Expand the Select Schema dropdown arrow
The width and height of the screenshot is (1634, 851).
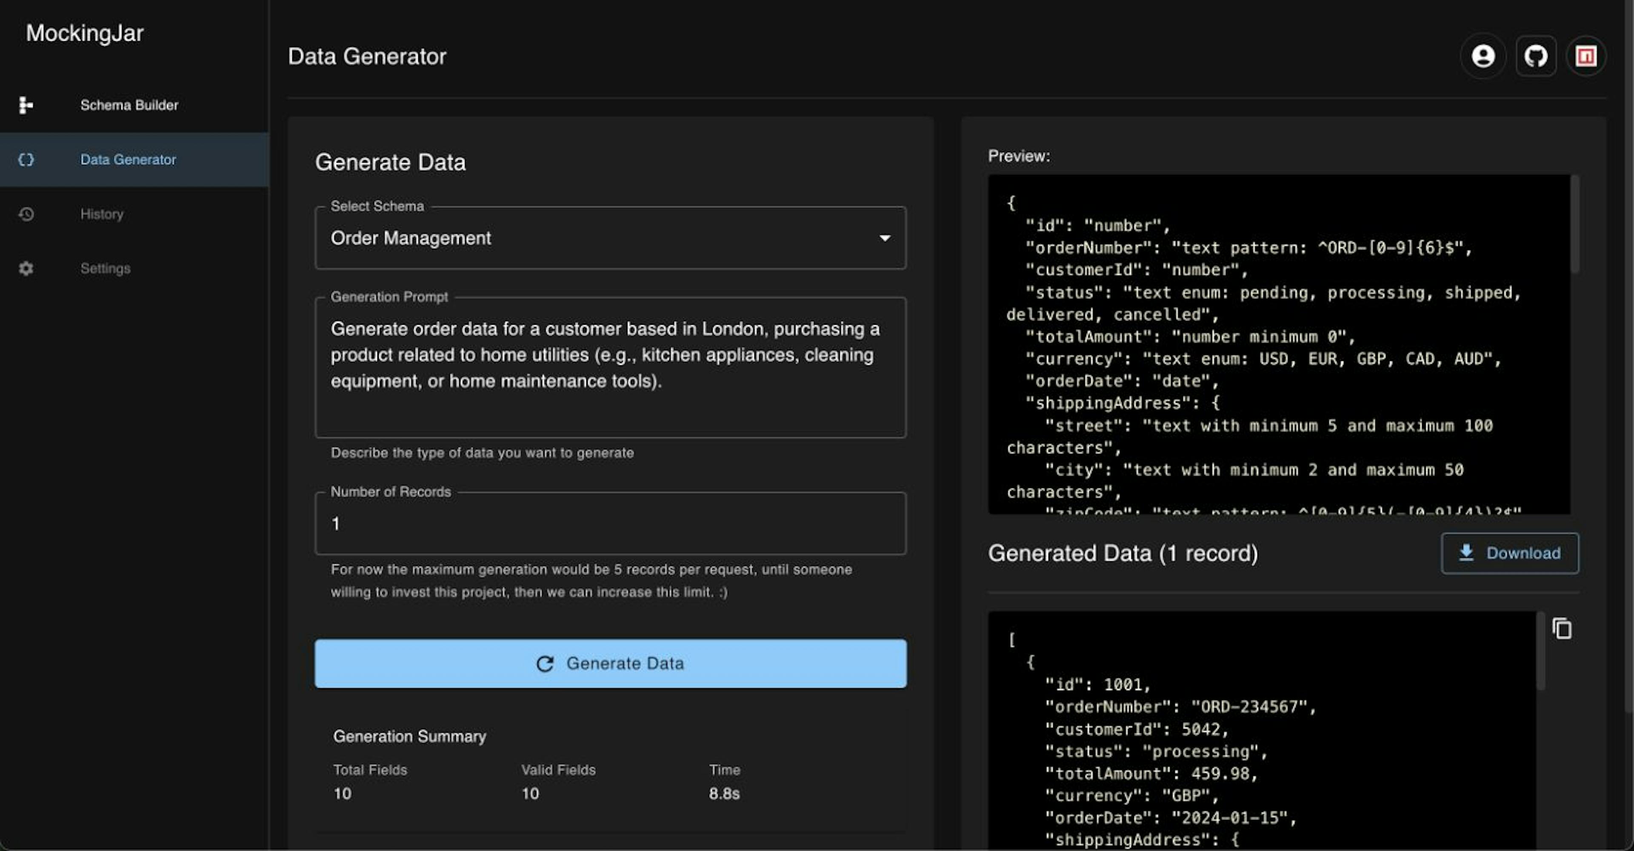(884, 238)
